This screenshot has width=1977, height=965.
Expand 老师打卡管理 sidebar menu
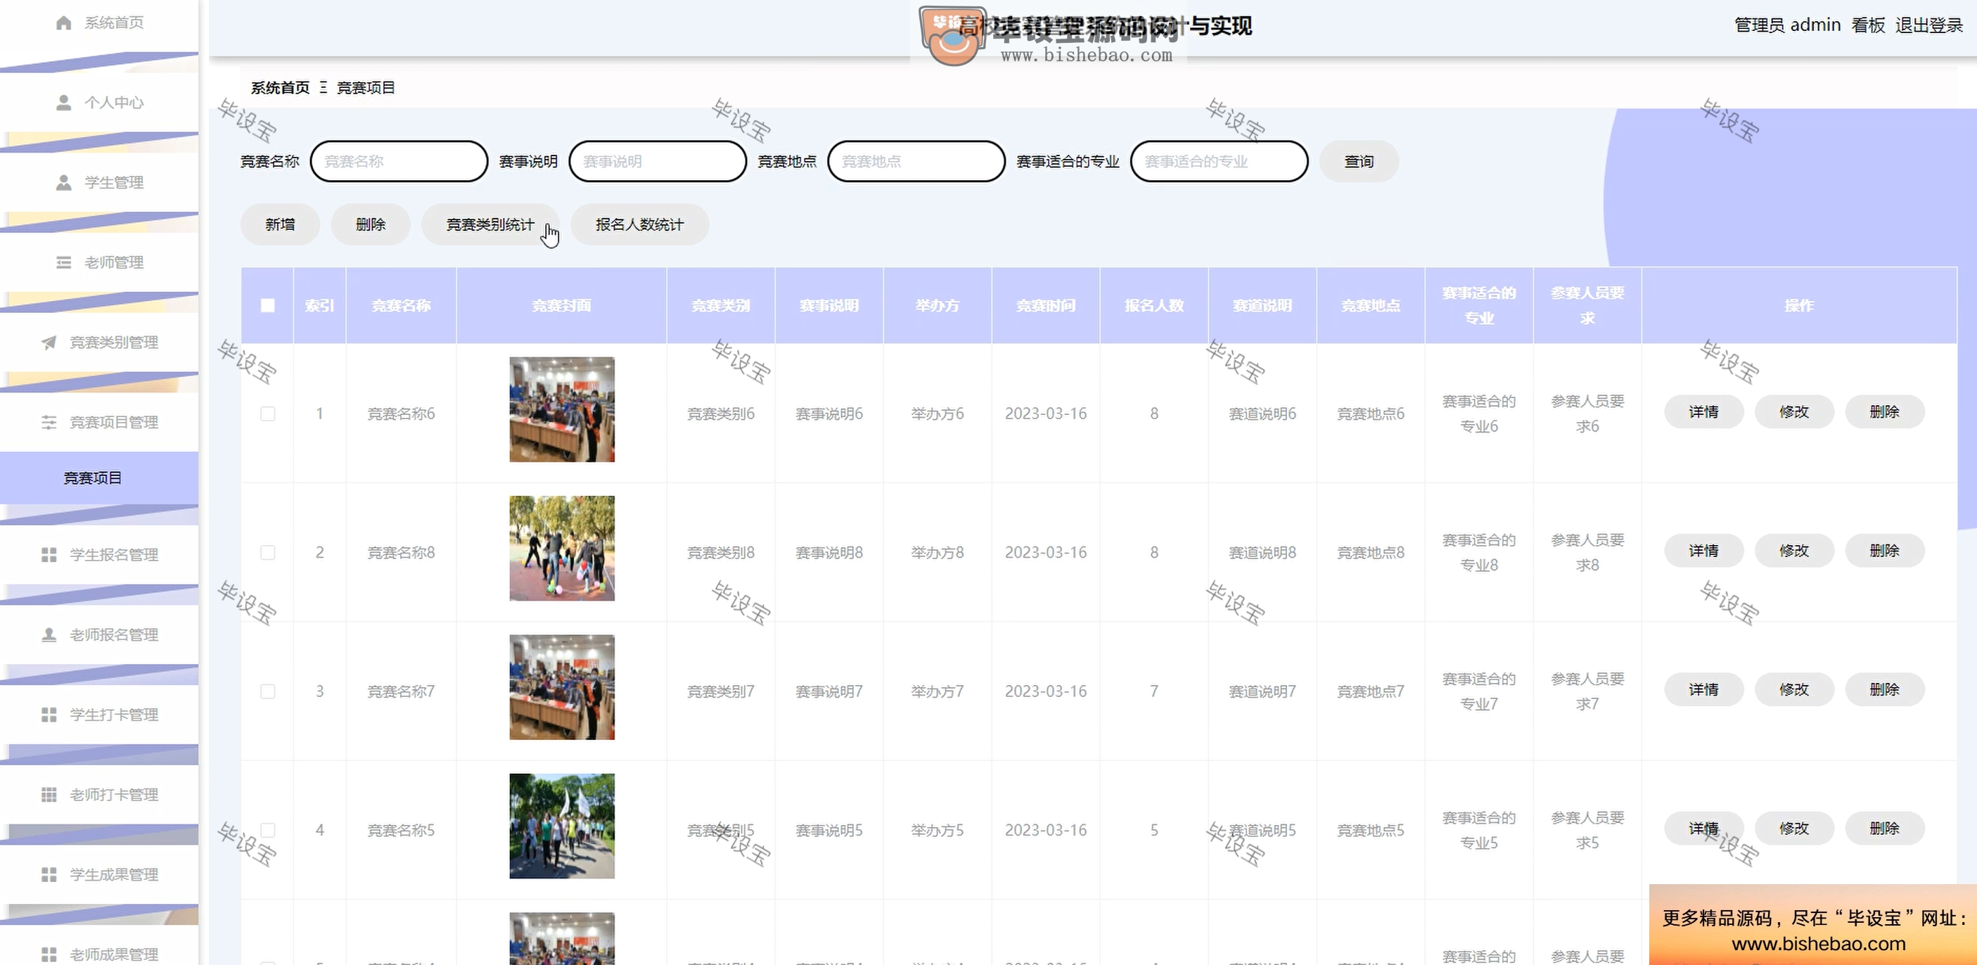100,795
